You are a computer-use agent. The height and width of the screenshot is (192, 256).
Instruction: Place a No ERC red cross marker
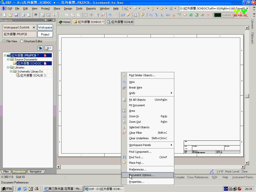[208, 15]
